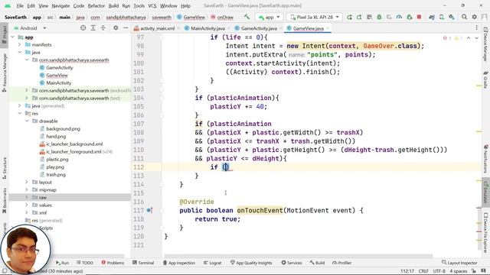Open the Build menu
The width and height of the screenshot is (490, 275).
[113, 5]
